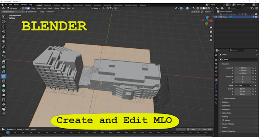
Task: Open the Playback menu in the timeline
Action: click(x=11, y=129)
